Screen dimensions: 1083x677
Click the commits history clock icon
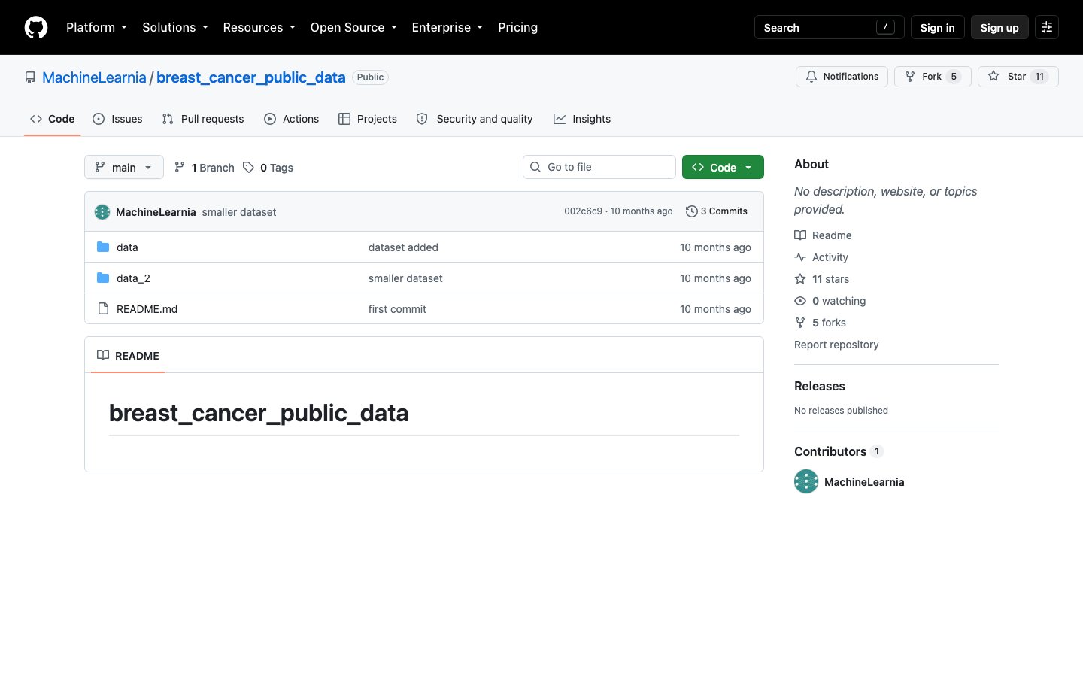(692, 211)
